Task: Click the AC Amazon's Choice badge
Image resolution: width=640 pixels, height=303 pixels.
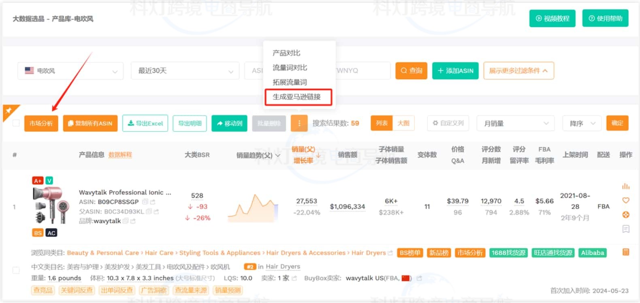Action: pos(51,233)
